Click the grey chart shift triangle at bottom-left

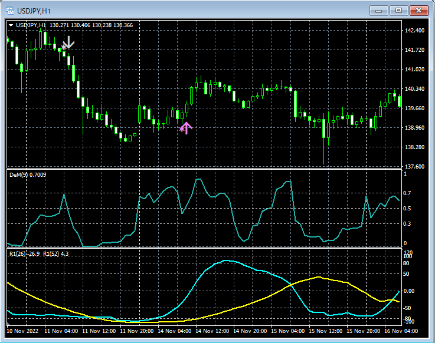(9, 324)
